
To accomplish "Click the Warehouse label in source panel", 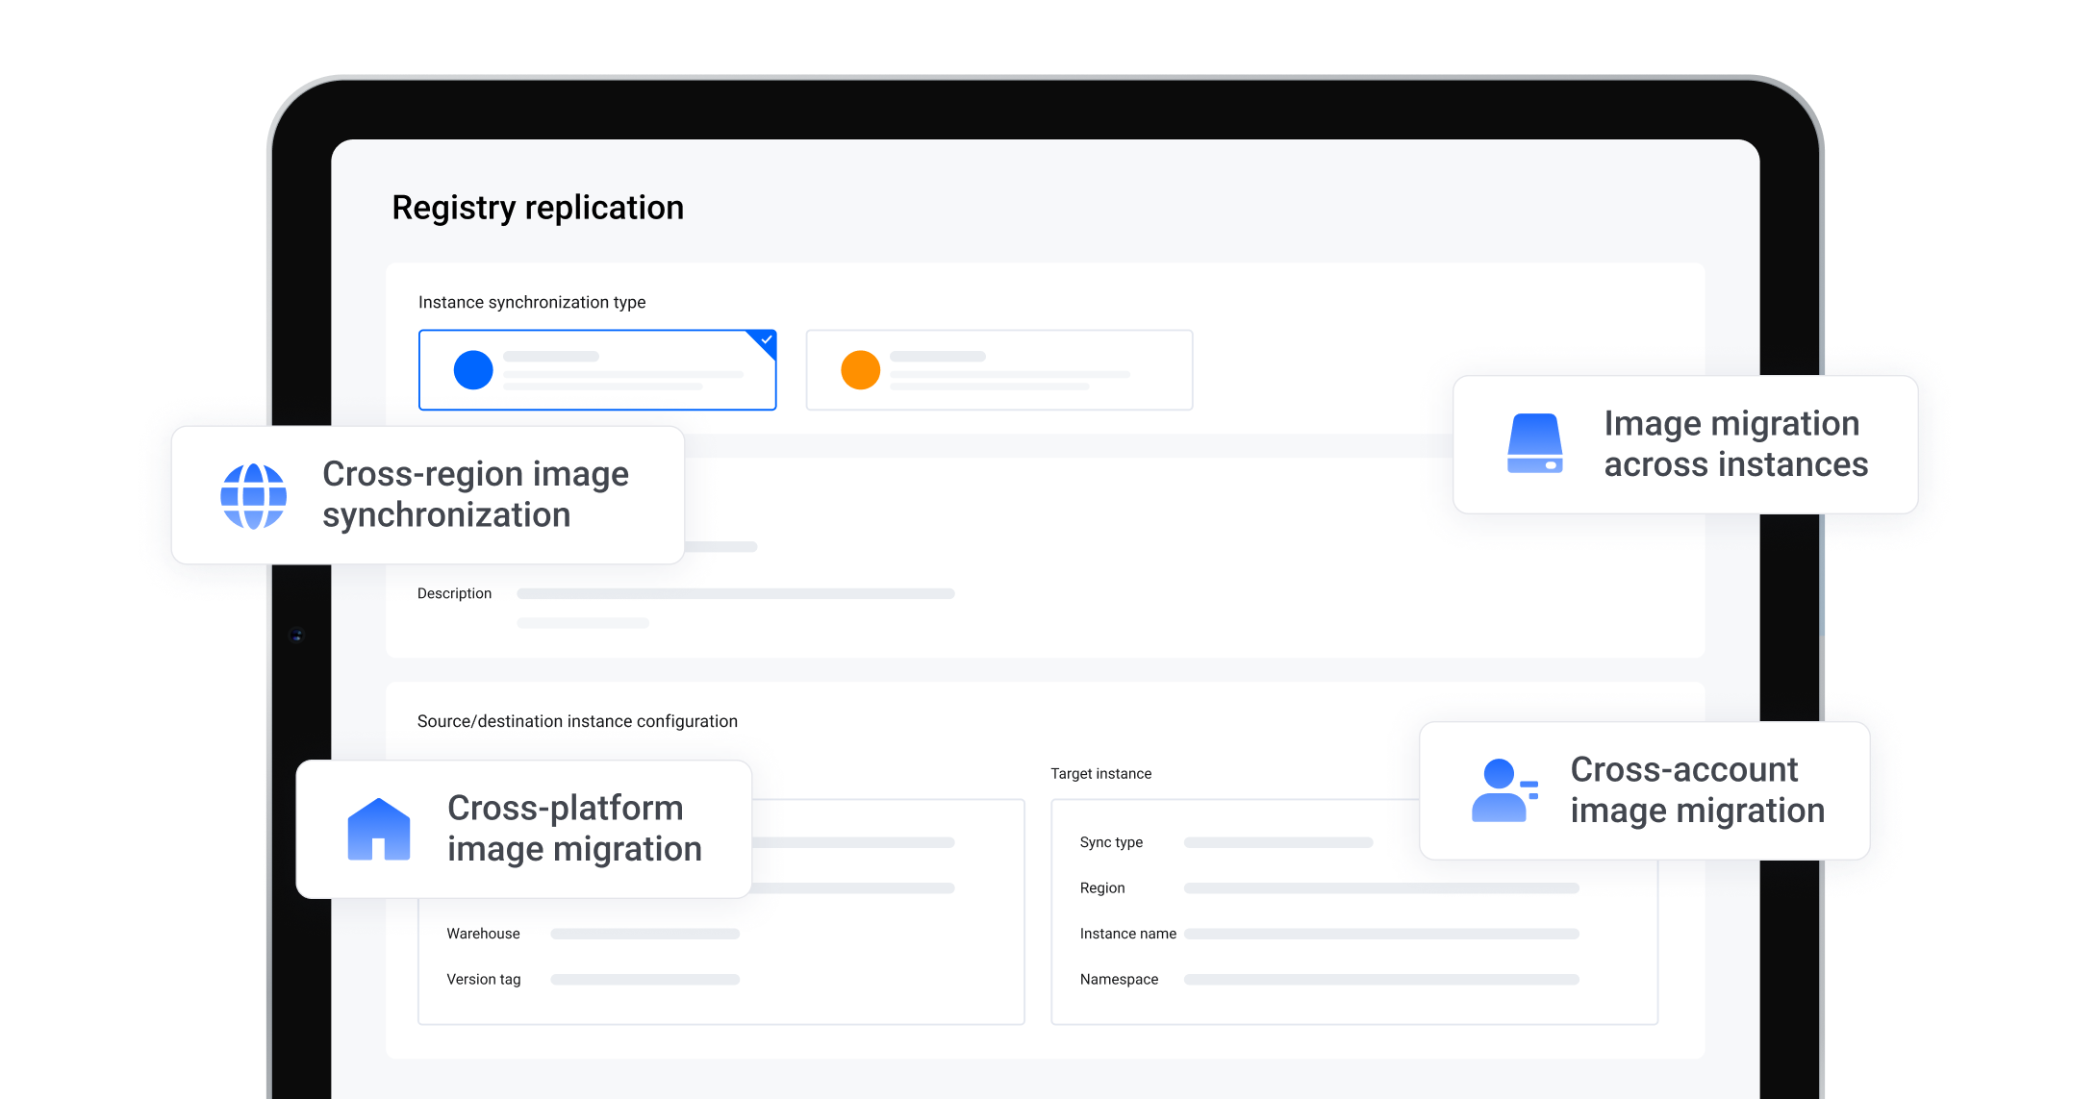I will (x=483, y=934).
